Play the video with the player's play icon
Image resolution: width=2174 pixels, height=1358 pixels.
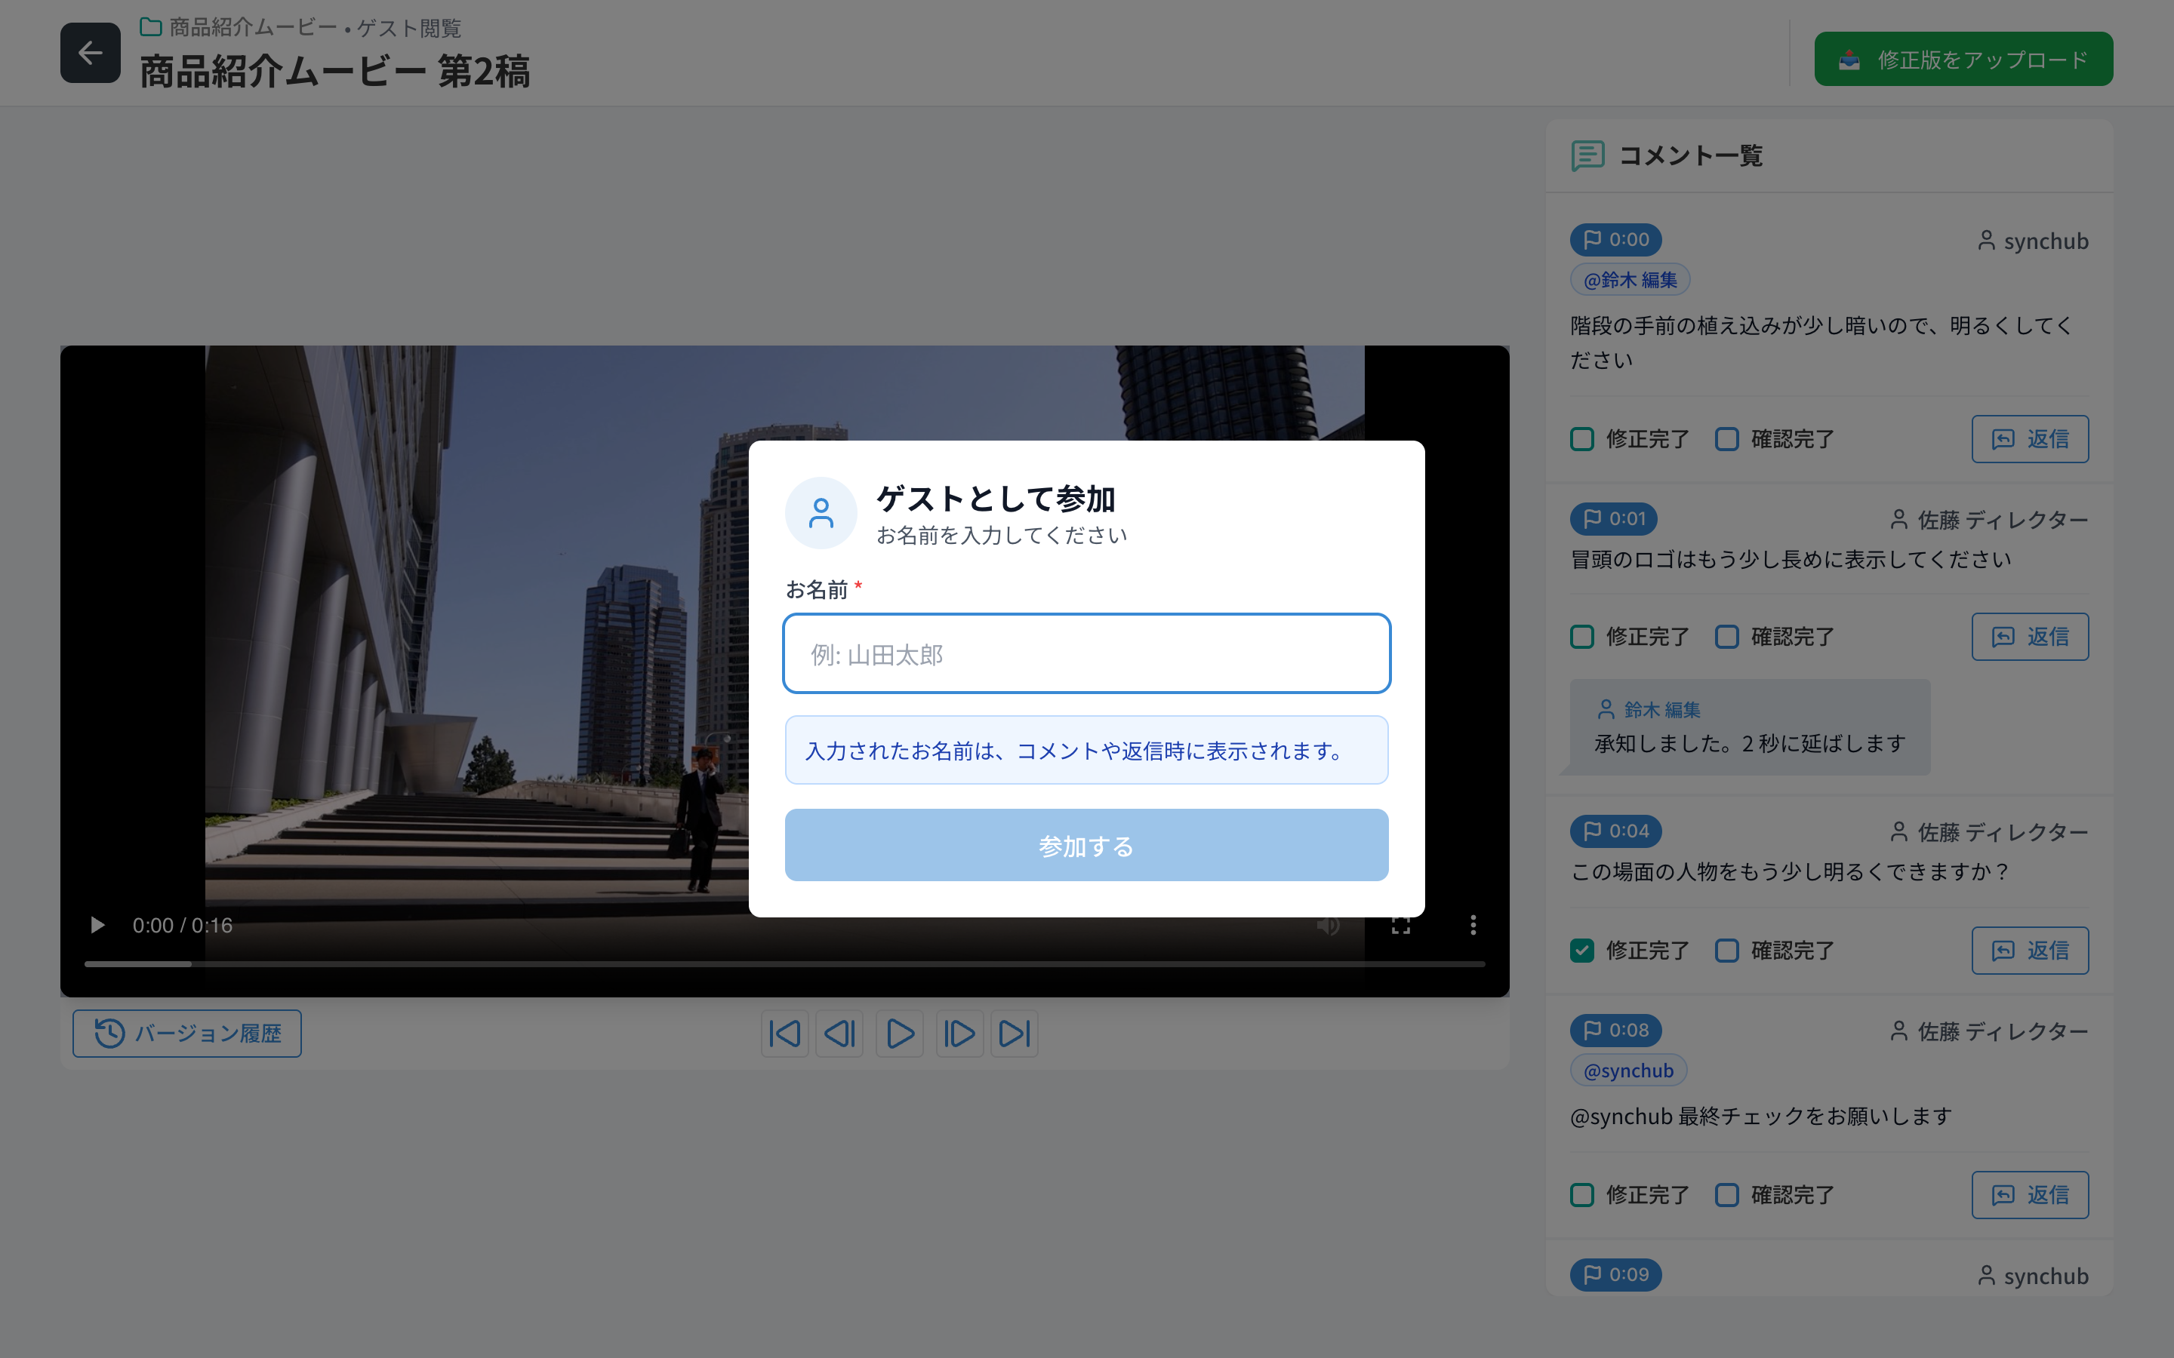coord(97,925)
